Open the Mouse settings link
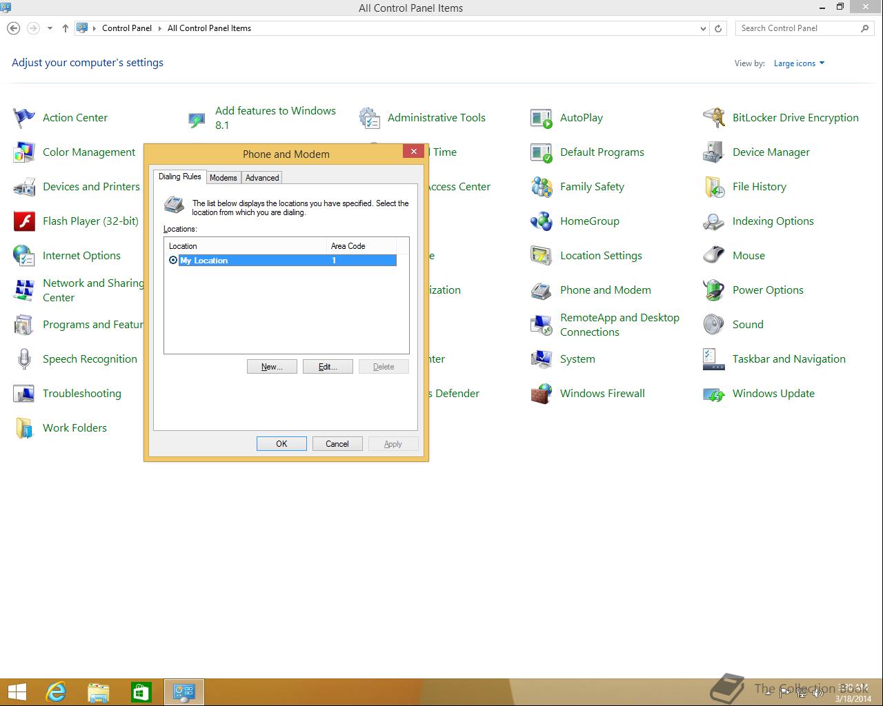 coord(748,256)
